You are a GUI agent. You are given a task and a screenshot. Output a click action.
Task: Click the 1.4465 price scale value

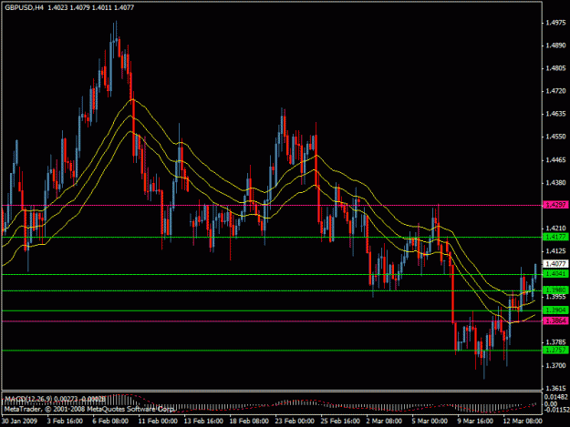[x=555, y=159]
